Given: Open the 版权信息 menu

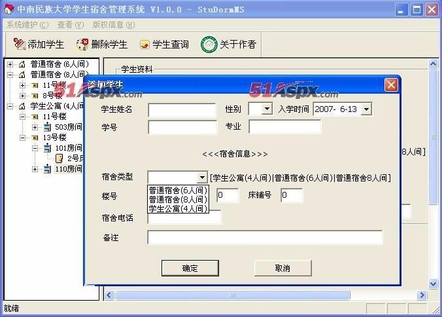Looking at the screenshot, I should coord(114,25).
